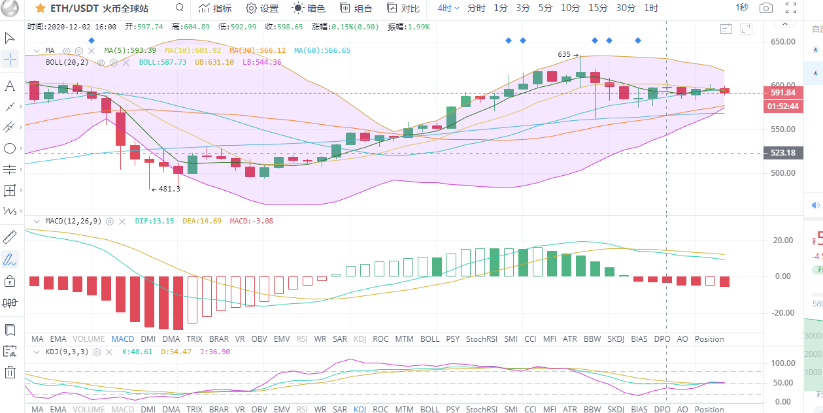This screenshot has width=823, height=413.
Task: Select DMI in the MACD panel indicator row
Action: [148, 339]
